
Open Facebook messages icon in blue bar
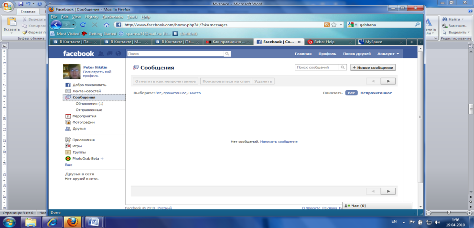(x=109, y=54)
